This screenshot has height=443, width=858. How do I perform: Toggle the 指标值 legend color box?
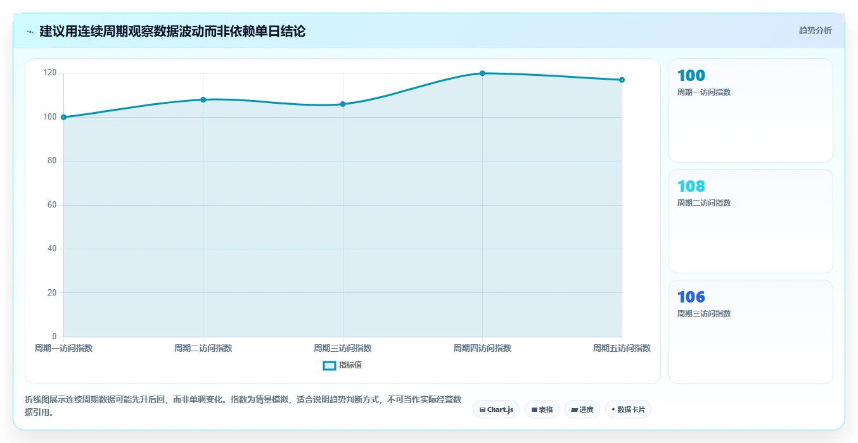click(x=330, y=365)
